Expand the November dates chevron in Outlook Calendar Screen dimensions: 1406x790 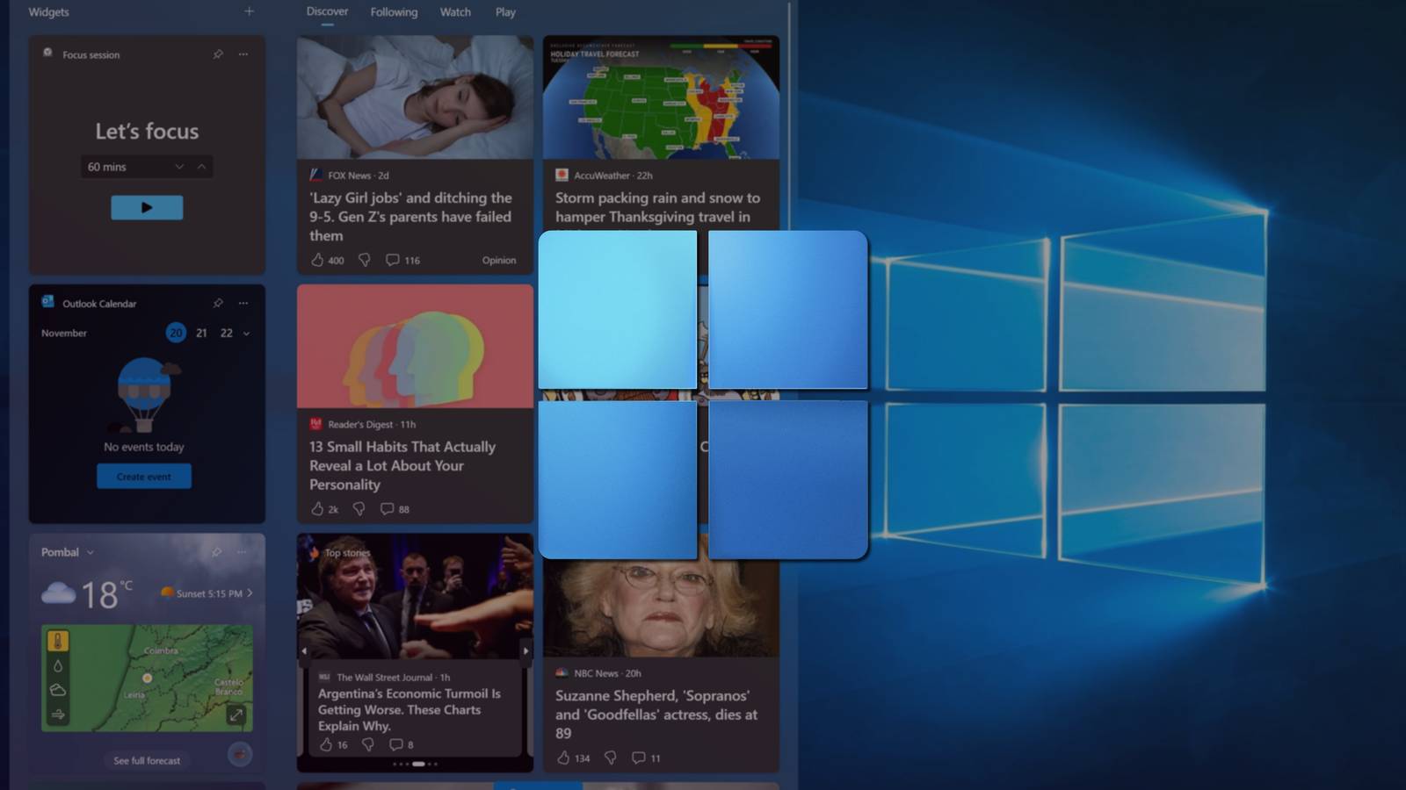pos(245,334)
